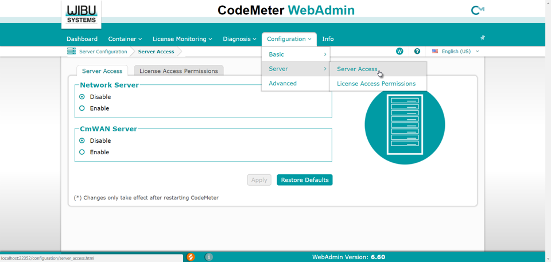The height and width of the screenshot is (262, 551).
Task: Click the Restore Defaults button
Action: [x=304, y=180]
